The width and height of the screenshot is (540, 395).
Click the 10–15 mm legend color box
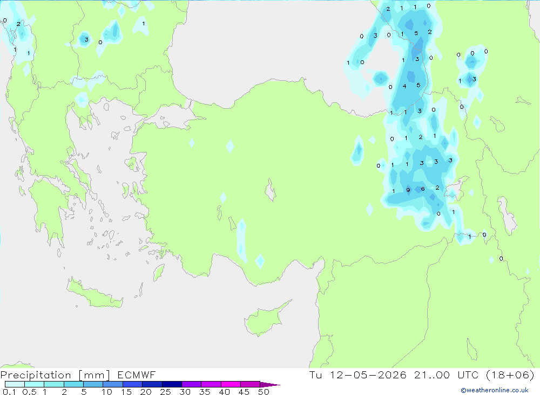pos(113,384)
